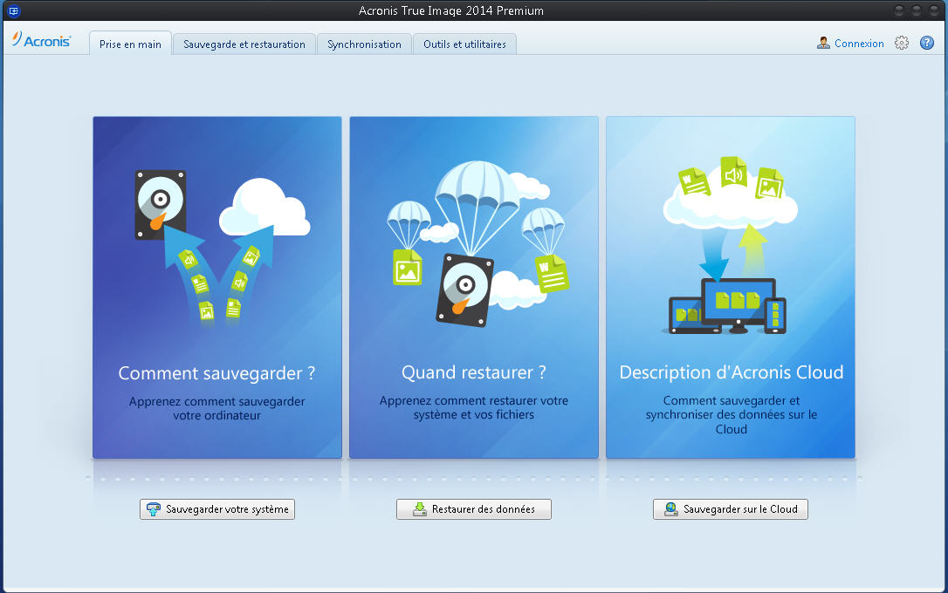
Task: Click the globe icon on Sauvegarder sur le Cloud
Action: click(x=671, y=509)
